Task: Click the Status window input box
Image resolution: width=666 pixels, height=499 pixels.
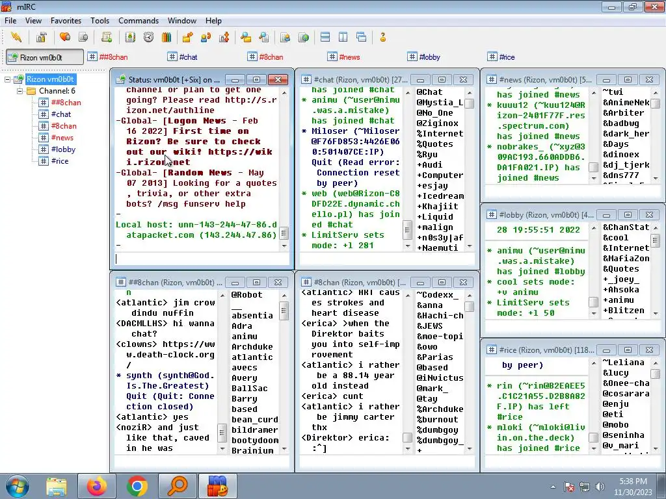Action: pos(202,259)
